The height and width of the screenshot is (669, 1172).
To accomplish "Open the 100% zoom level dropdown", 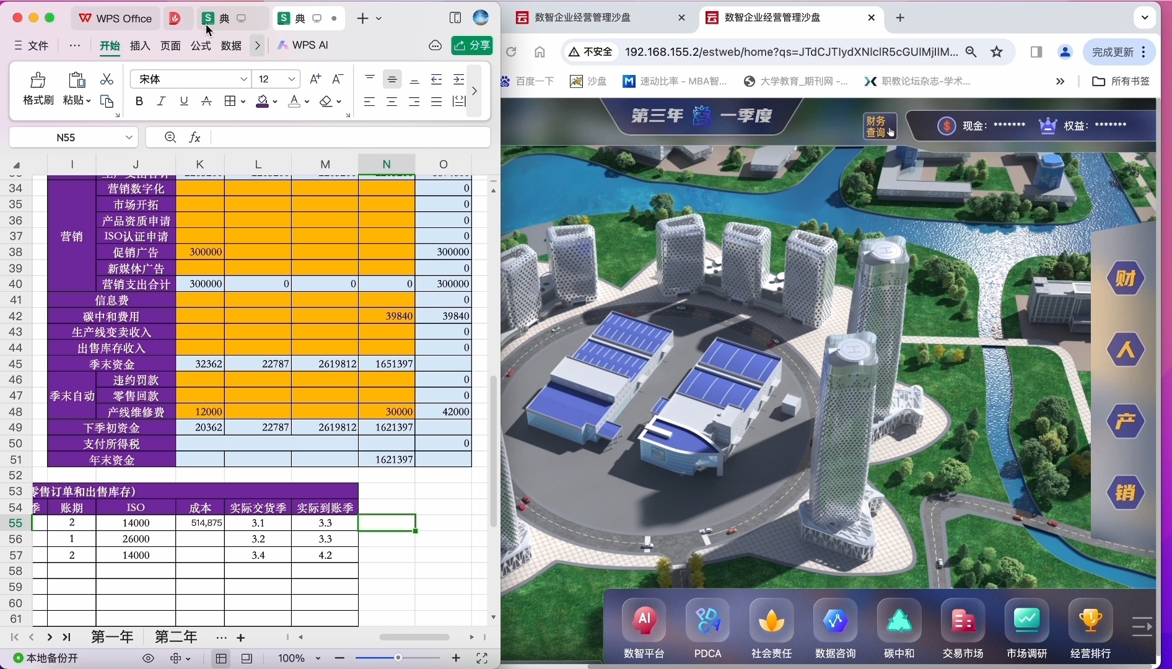I will 318,658.
